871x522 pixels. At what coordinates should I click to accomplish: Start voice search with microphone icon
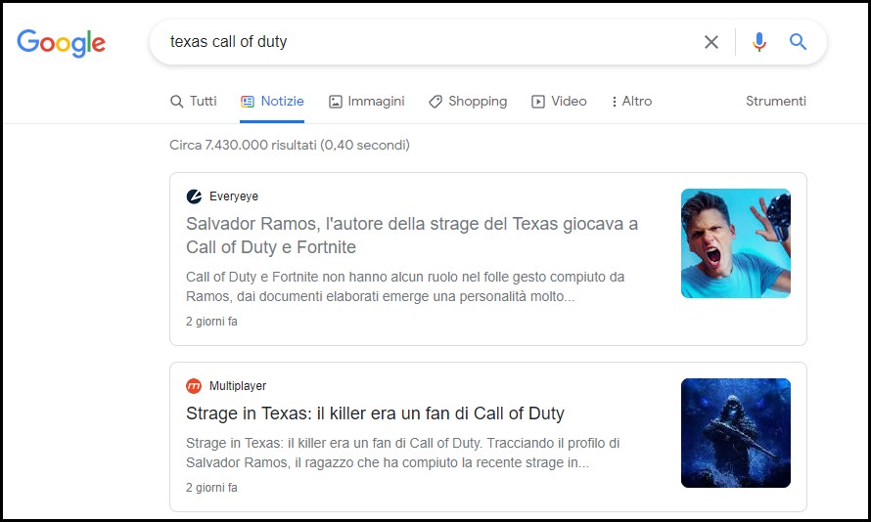coord(758,42)
